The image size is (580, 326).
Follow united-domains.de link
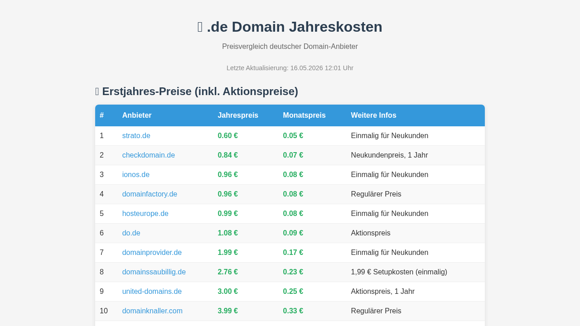(152, 292)
